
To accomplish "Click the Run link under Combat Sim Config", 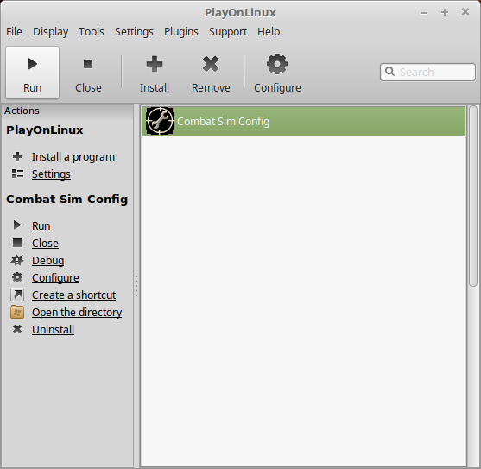I will point(41,225).
